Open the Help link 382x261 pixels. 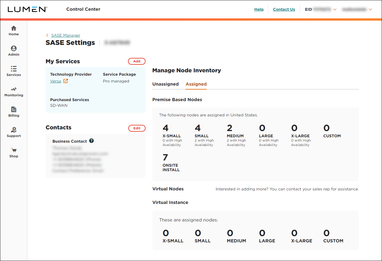[259, 9]
